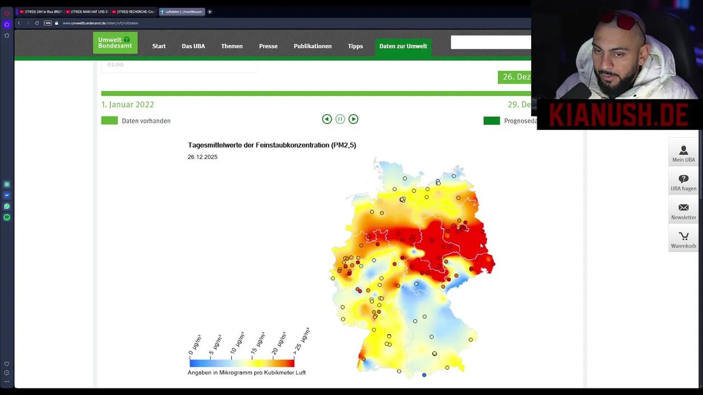The height and width of the screenshot is (395, 703).
Task: Open the Das UBA menu
Action: [x=193, y=46]
